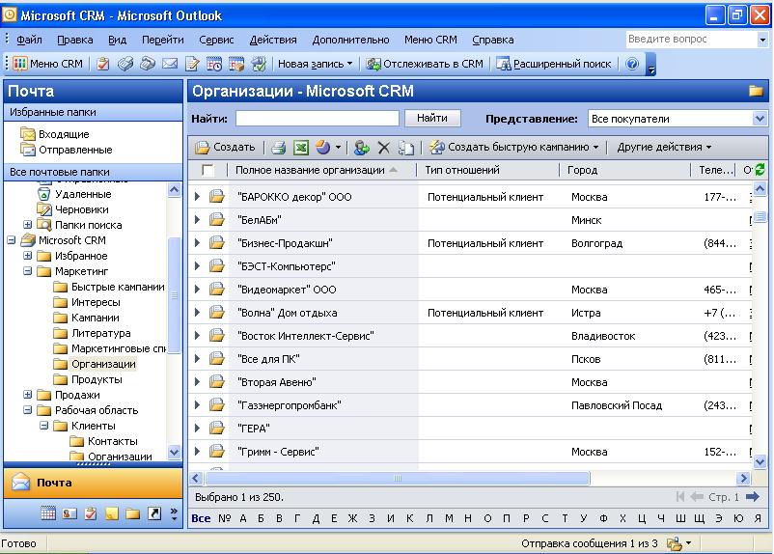Image resolution: width=774 pixels, height=554 pixels.
Task: Click the delete X icon in grid toolbar
Action: point(383,147)
